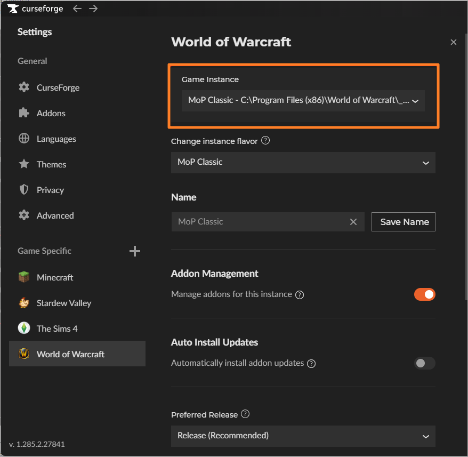
Task: Click the version number v. 1.285.2.27841
Action: pyautogui.click(x=37, y=444)
